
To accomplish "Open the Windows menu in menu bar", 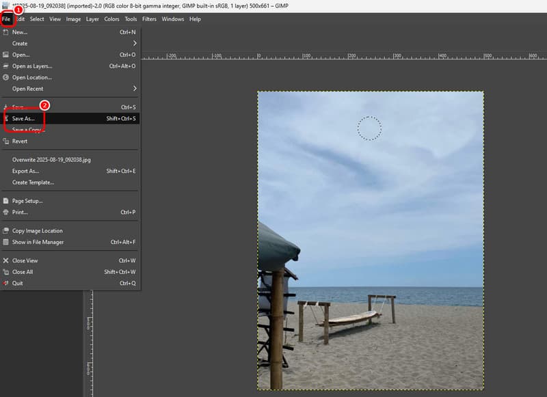I will pos(172,19).
